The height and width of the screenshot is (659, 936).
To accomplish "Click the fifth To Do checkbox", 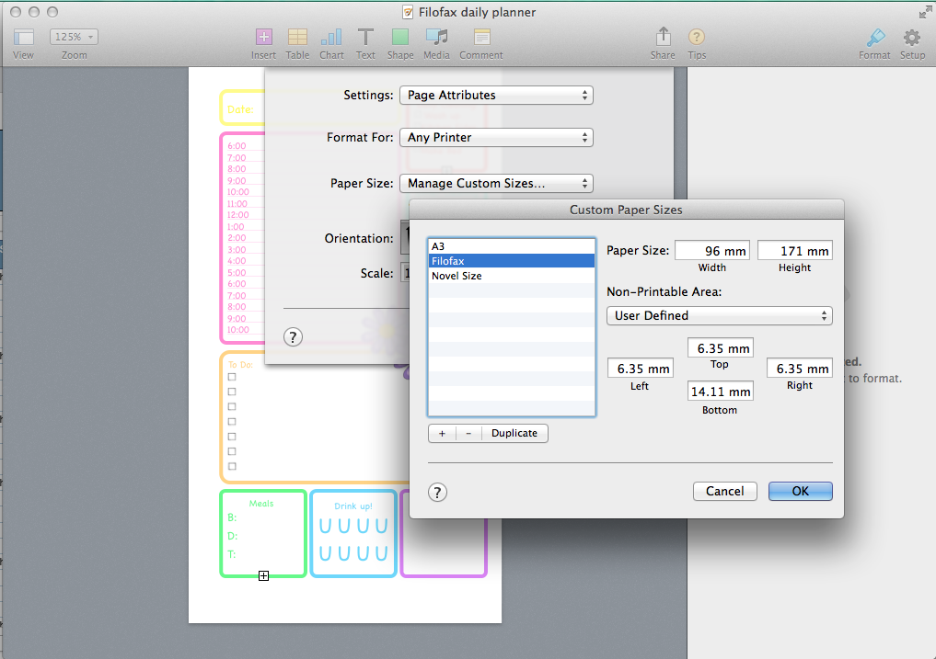I will pyautogui.click(x=232, y=437).
